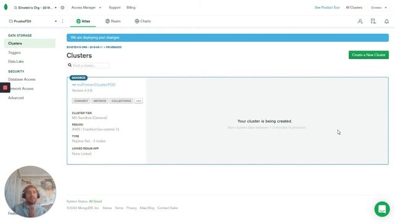This screenshot has width=395, height=222.
Task: Click Create a New Cluster button
Action: click(x=368, y=55)
